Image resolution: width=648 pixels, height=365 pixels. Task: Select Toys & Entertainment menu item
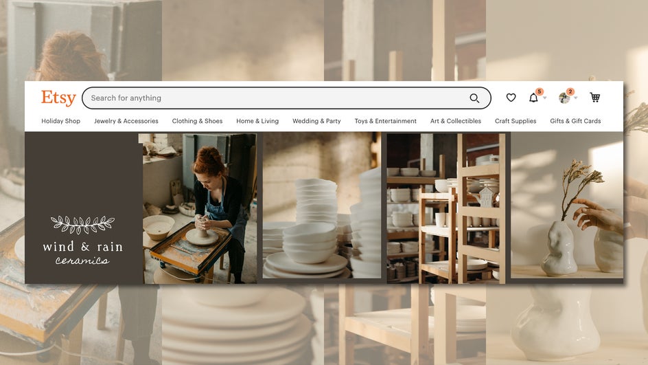[x=386, y=121]
